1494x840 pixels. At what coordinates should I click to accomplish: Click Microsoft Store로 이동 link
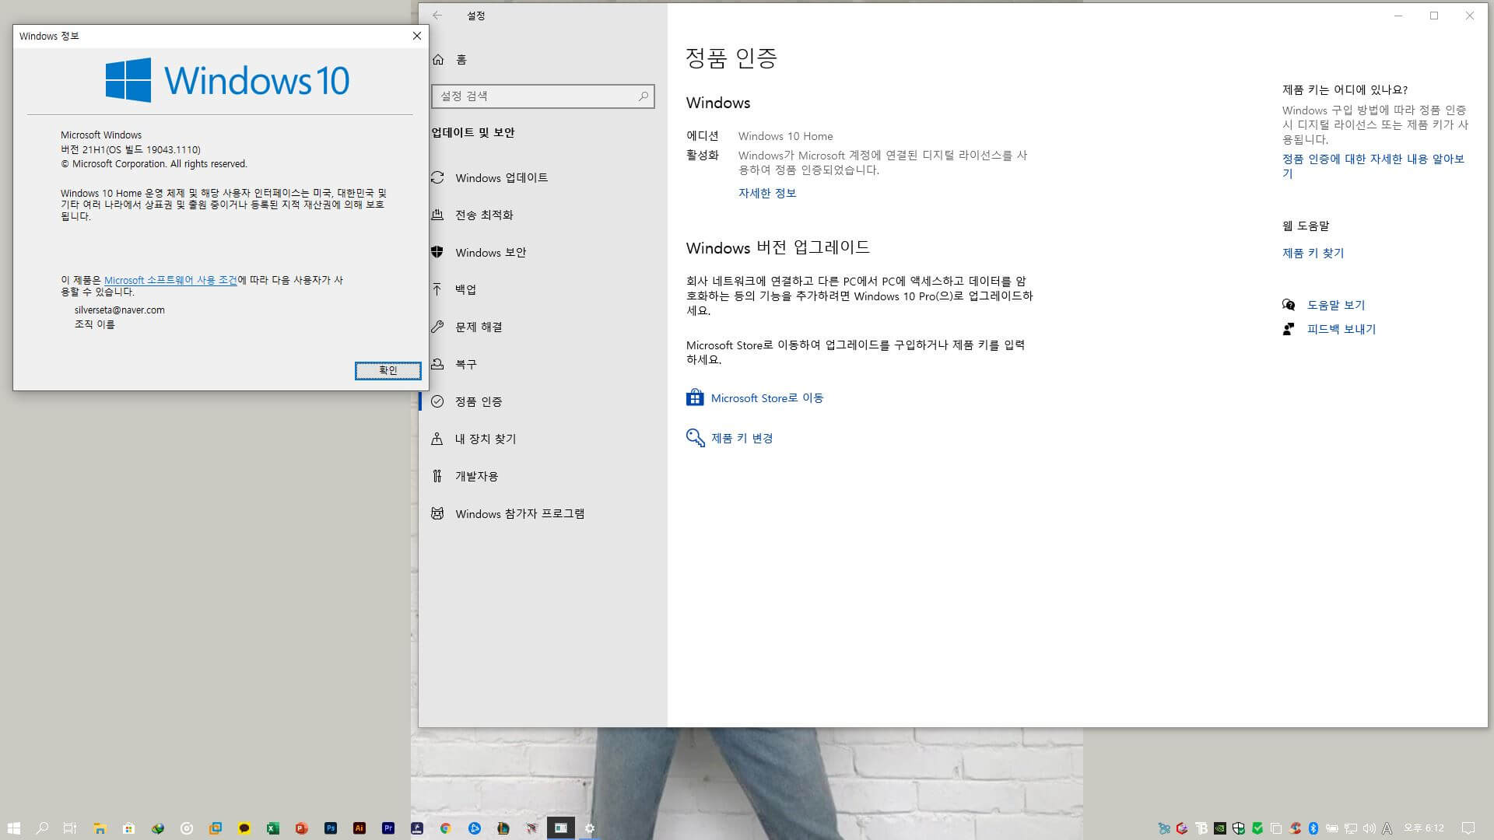click(x=767, y=398)
